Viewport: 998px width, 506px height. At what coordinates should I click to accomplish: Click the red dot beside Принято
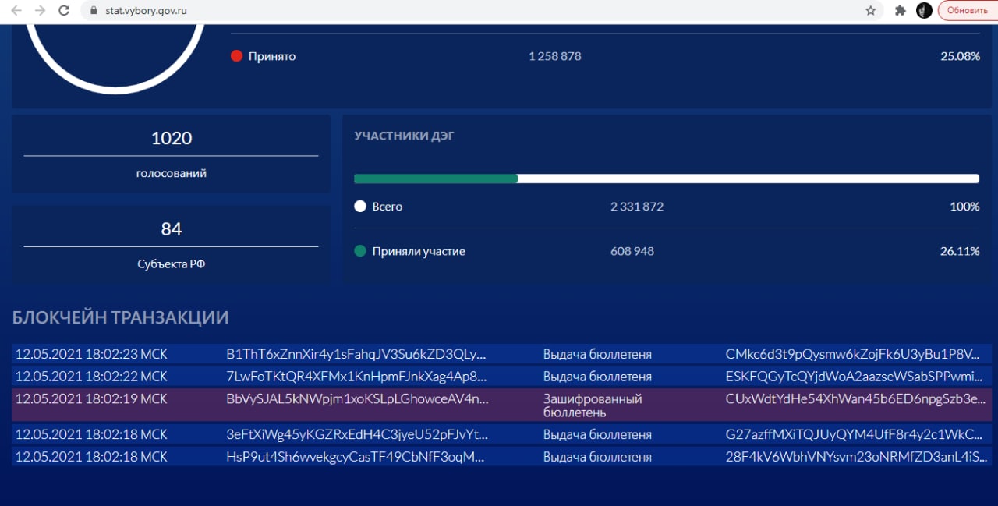(237, 56)
